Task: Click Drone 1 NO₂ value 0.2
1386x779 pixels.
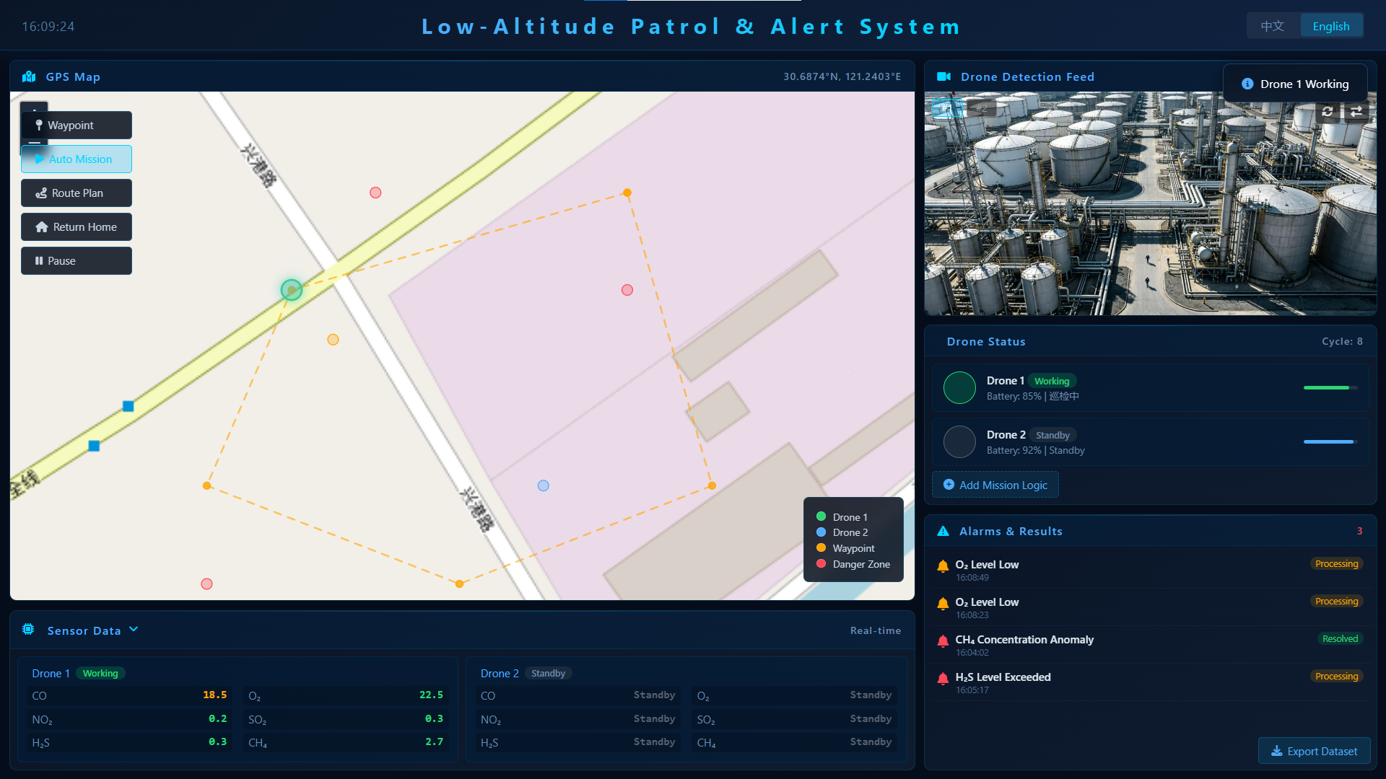Action: [217, 718]
